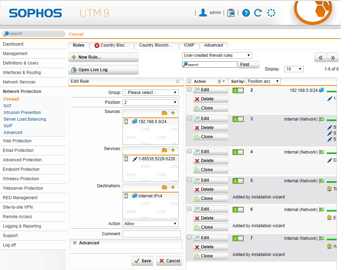
Task: Open the Group dropdown in Edit Rule
Action: coord(150,93)
